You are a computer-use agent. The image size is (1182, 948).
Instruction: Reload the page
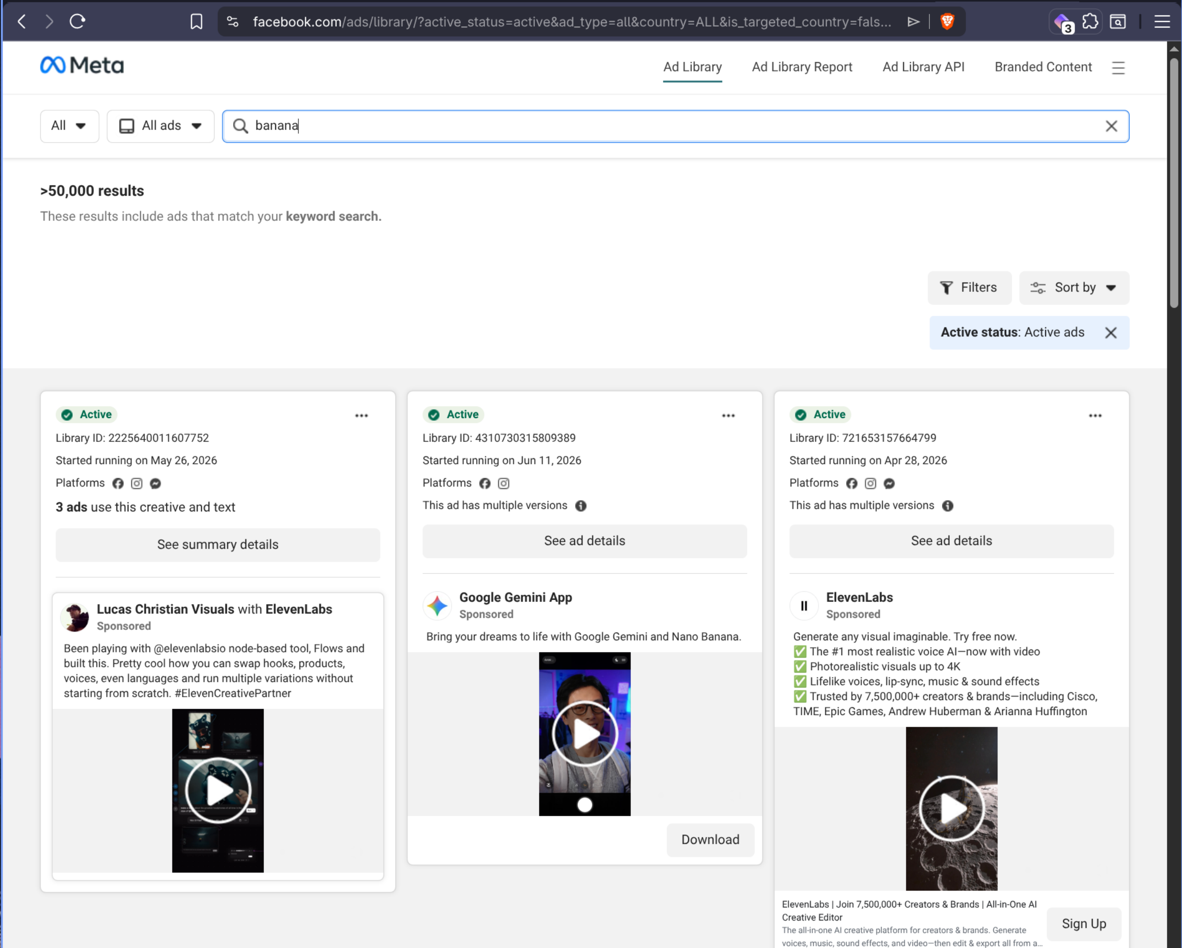[x=77, y=22]
